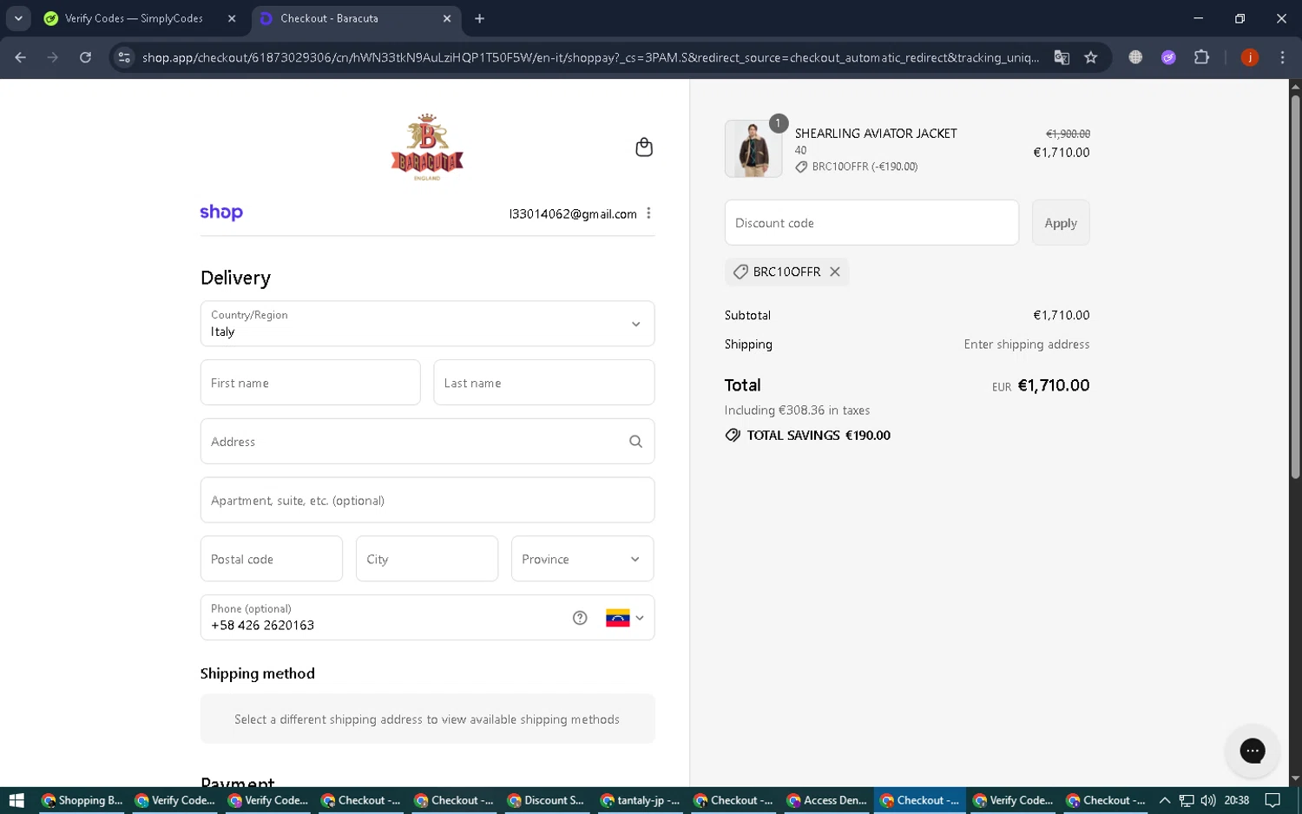Reload the checkout page
The image size is (1302, 814).
[x=85, y=57]
